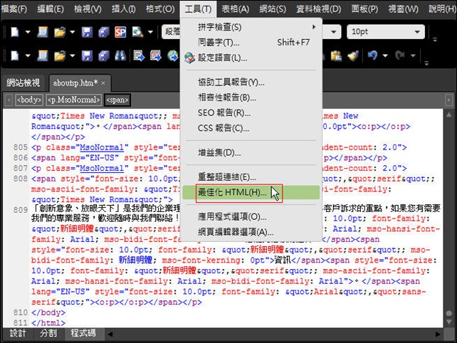
Task: Click the page template icon in the top toolbar
Action: 43,32
